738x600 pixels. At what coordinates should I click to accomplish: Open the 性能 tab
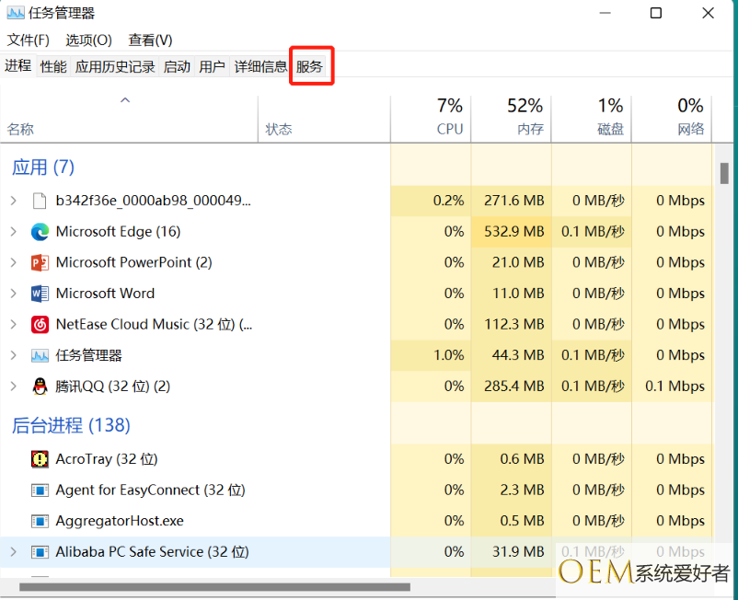(53, 66)
